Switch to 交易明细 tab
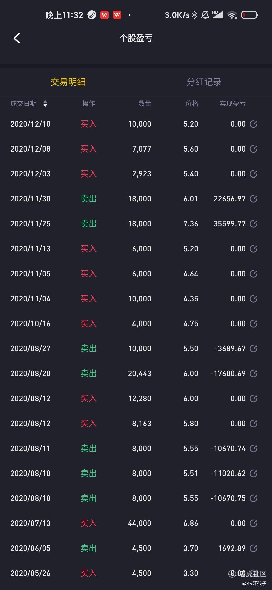The image size is (272, 590). coord(68,82)
